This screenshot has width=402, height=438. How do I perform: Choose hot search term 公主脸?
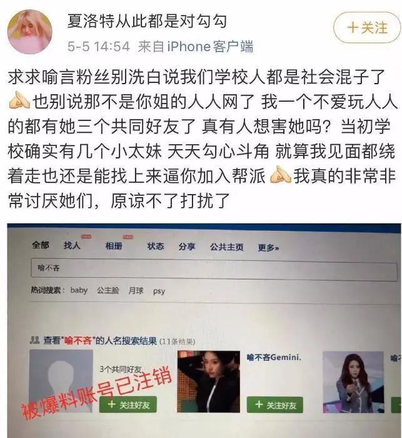pos(108,291)
